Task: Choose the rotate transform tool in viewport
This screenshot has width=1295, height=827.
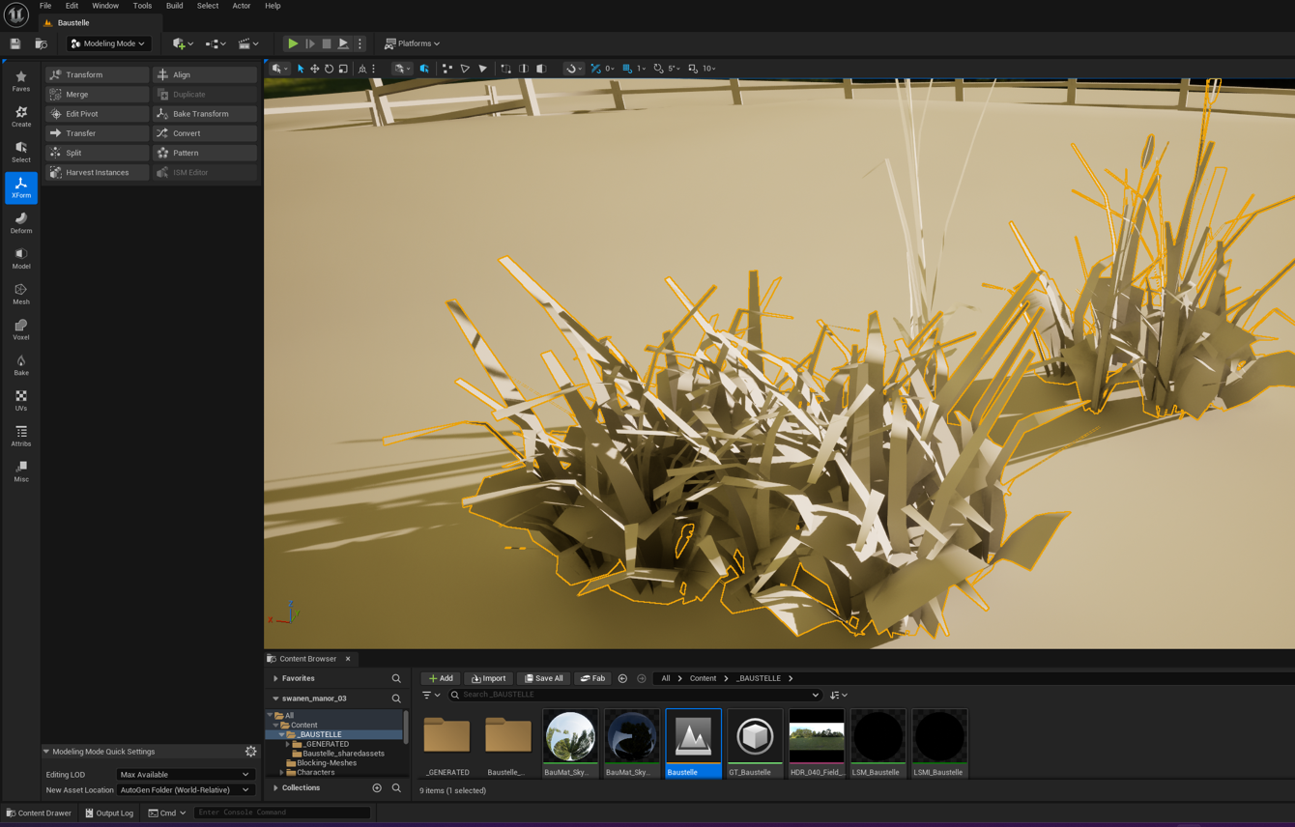Action: (329, 69)
